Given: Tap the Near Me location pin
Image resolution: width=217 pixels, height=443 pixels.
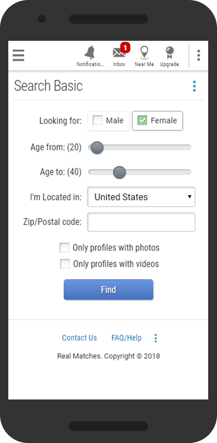Looking at the screenshot, I should [144, 53].
